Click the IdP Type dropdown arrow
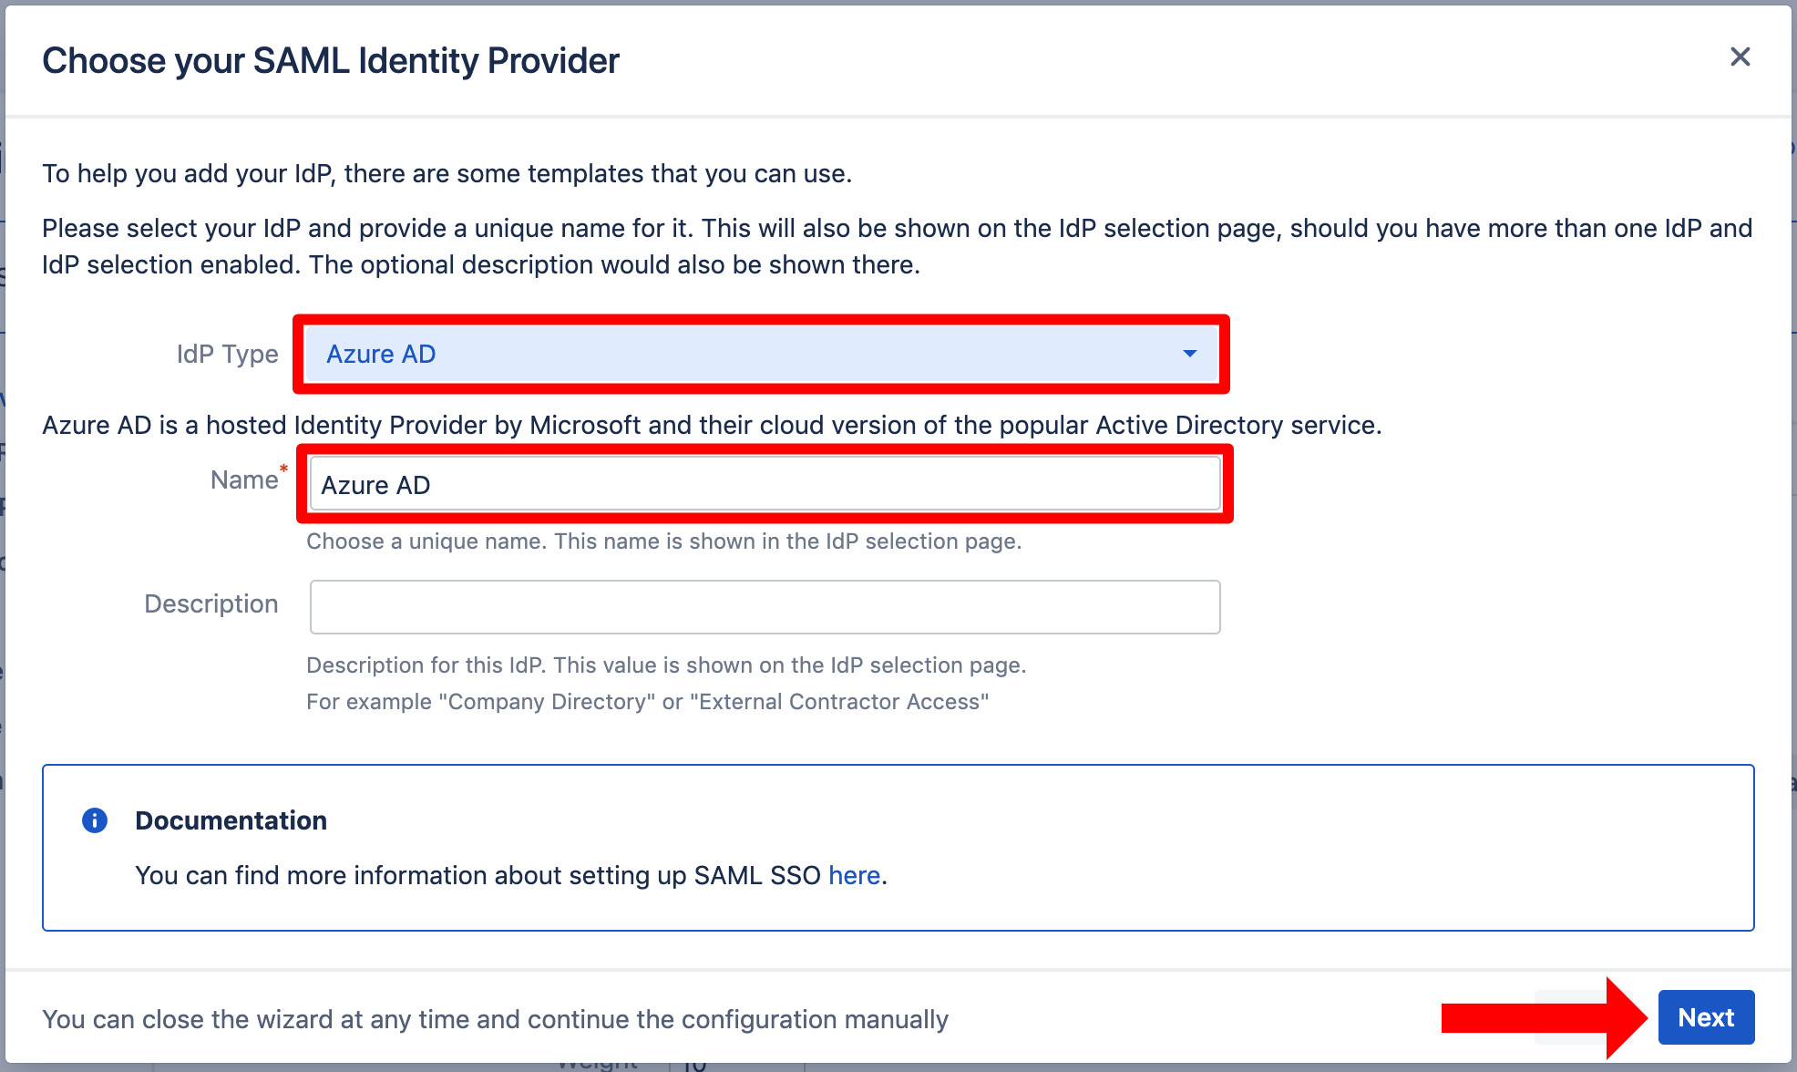Viewport: 1797px width, 1072px height. [1189, 354]
